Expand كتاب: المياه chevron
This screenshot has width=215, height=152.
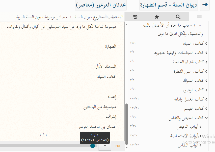coord(206,43)
